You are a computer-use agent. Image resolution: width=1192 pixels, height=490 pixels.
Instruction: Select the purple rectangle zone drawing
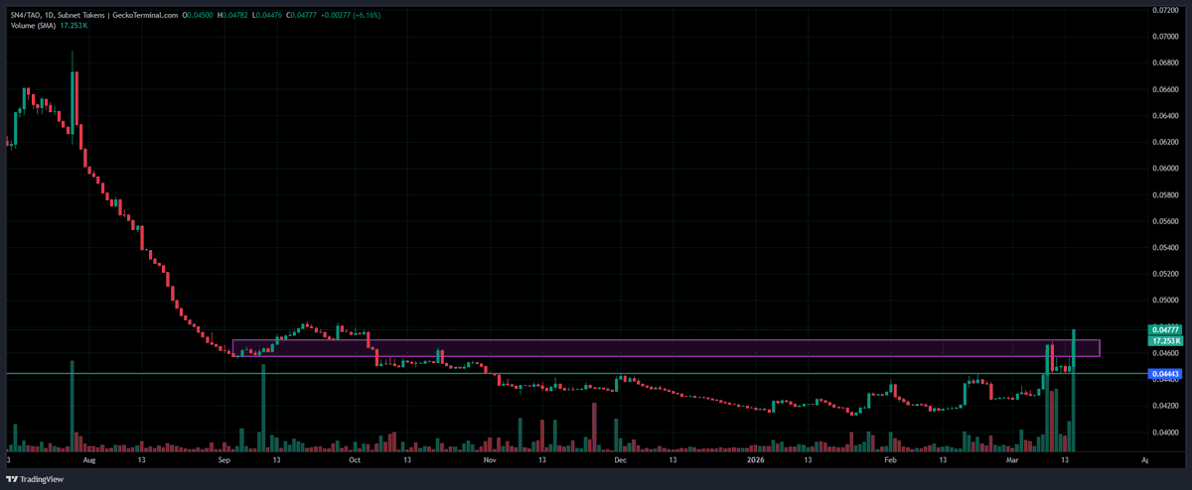click(666, 348)
